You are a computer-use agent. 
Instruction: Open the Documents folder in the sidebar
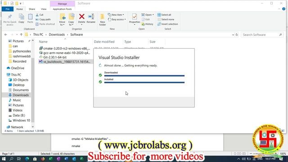coord(18,90)
